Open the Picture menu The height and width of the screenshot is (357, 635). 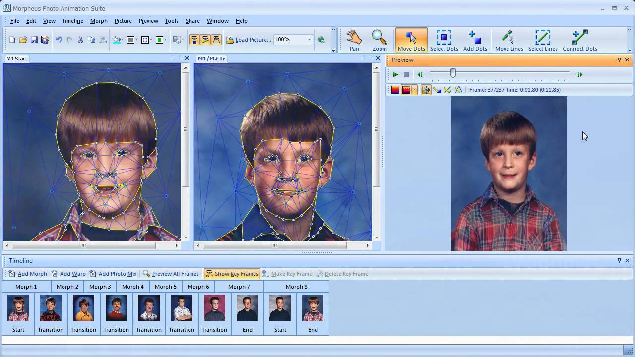(x=123, y=21)
